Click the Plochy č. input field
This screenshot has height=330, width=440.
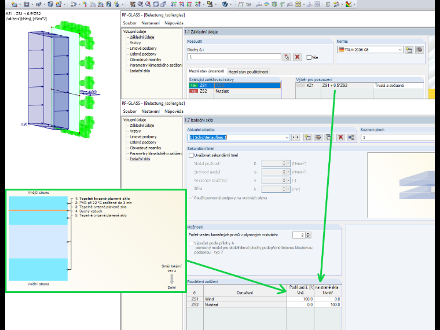234,57
